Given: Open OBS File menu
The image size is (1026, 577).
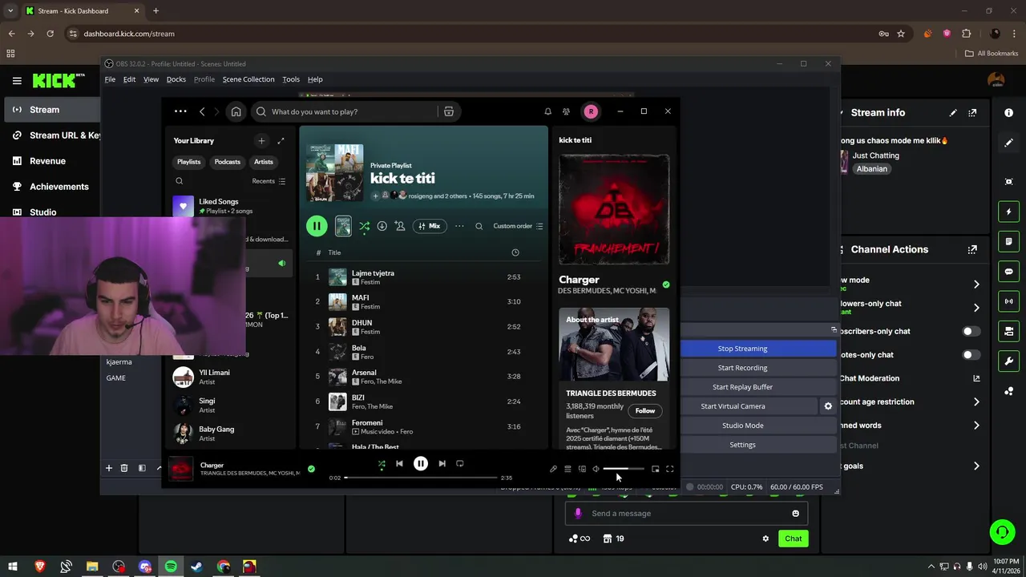Looking at the screenshot, I should point(110,79).
